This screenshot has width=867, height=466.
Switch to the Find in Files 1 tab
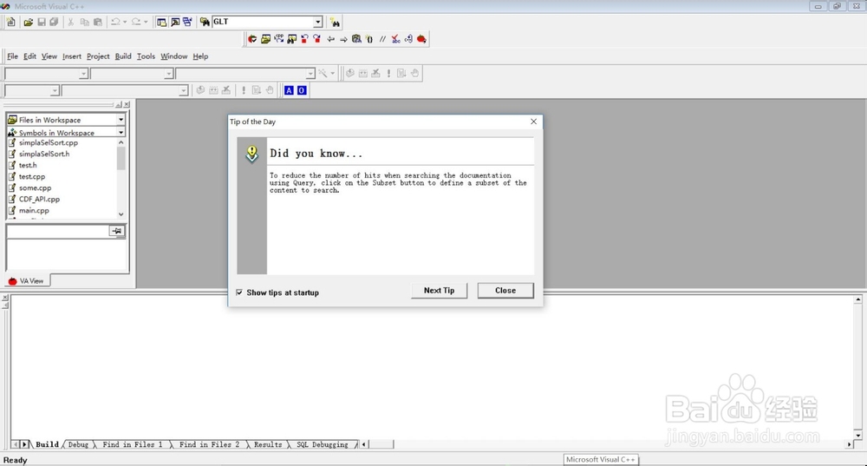click(133, 444)
